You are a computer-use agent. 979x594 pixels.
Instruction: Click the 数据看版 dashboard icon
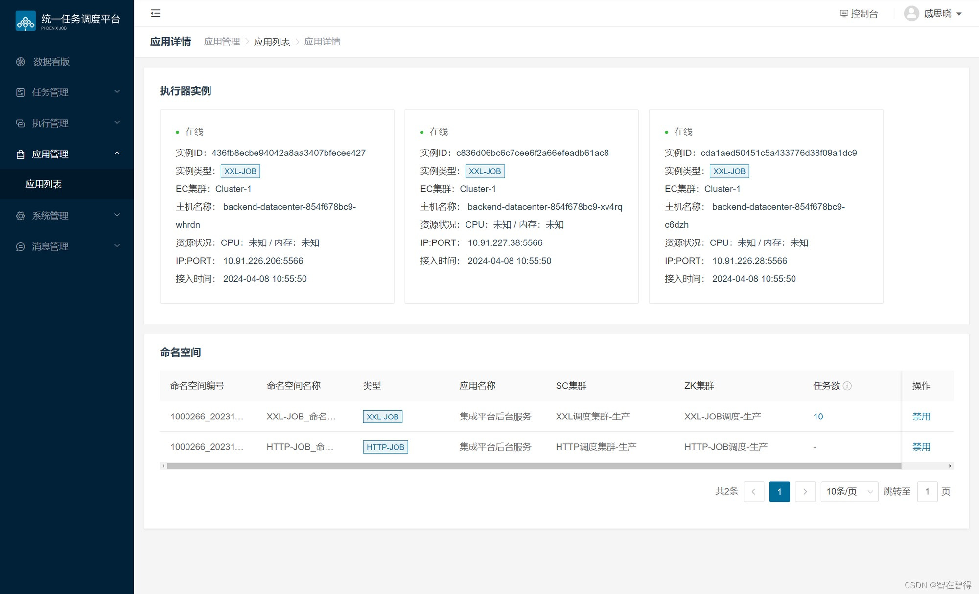tap(21, 62)
